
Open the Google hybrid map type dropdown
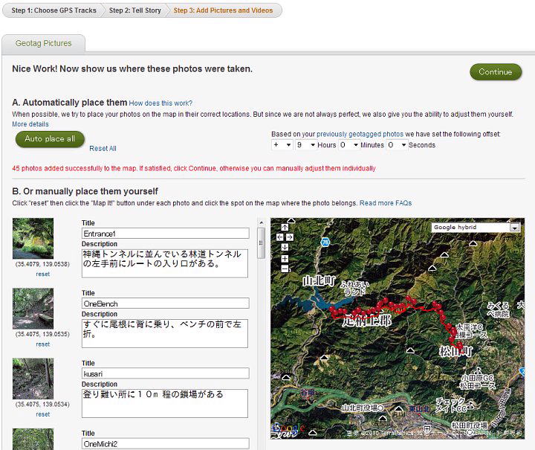coord(476,228)
